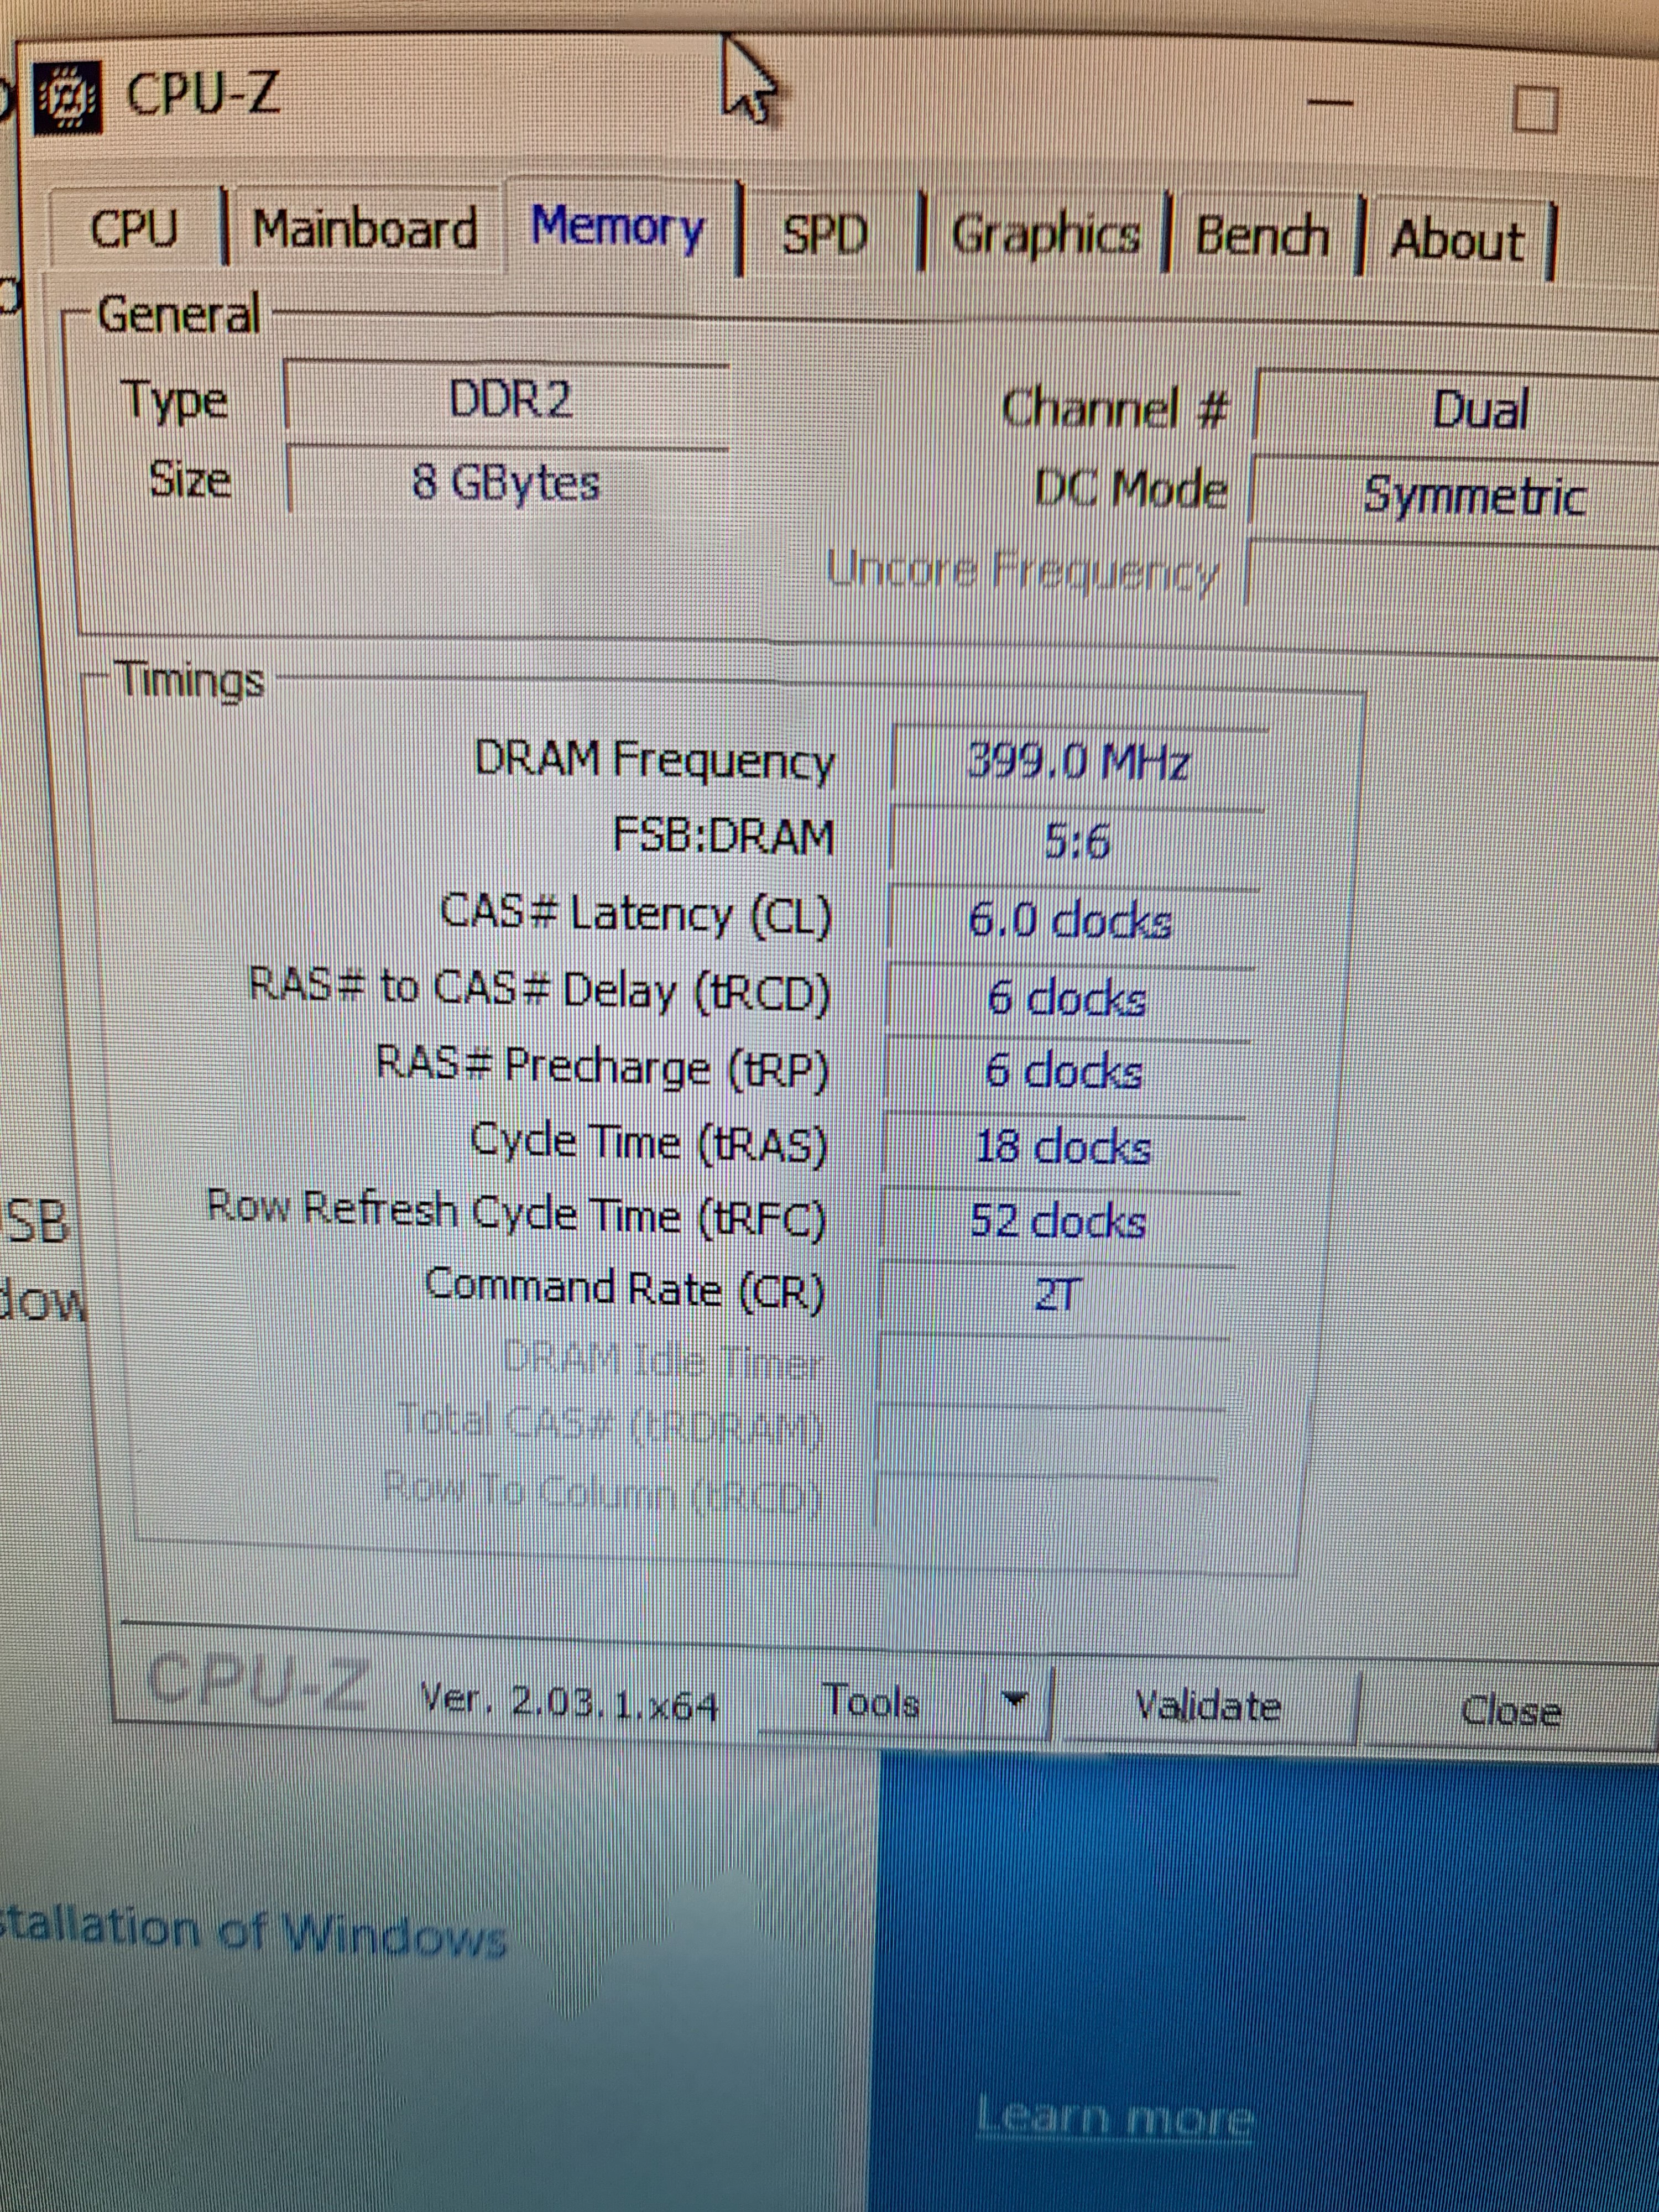Screen dimensions: 1659x2212
Task: Select the FSB:DRAM ratio field
Action: coord(1076,842)
